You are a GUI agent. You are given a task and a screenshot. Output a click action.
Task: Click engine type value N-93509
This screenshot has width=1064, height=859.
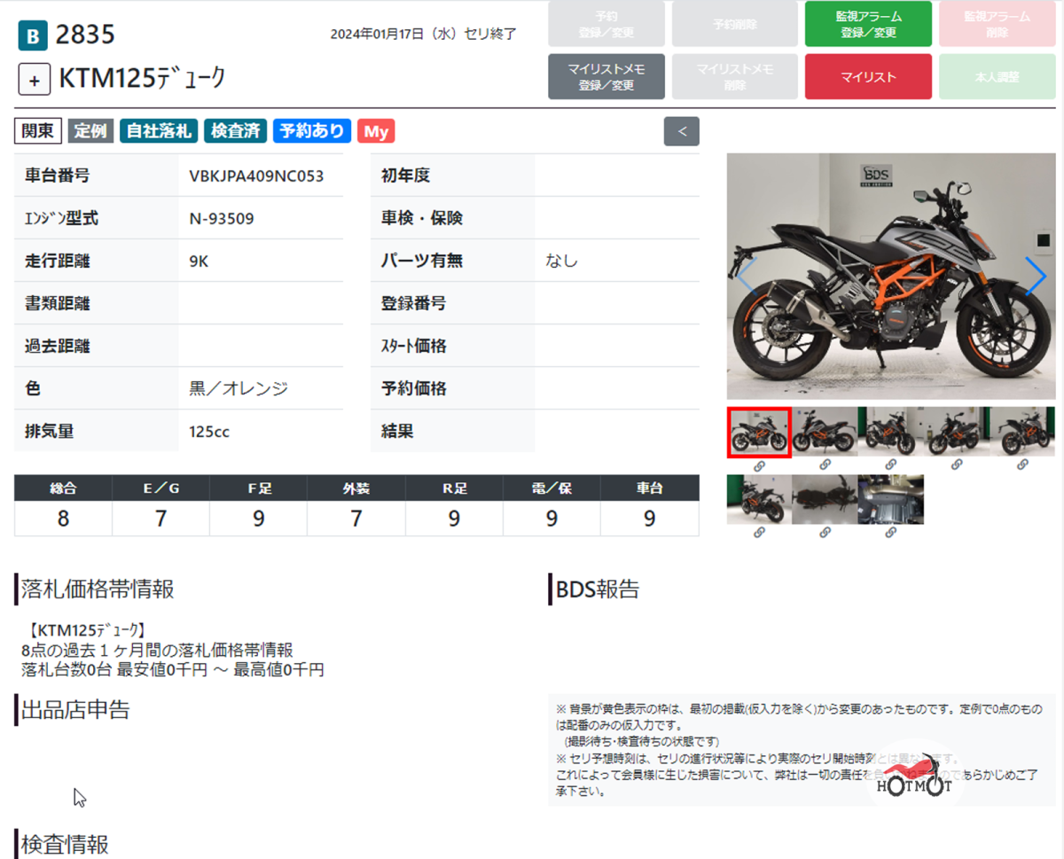coord(222,218)
